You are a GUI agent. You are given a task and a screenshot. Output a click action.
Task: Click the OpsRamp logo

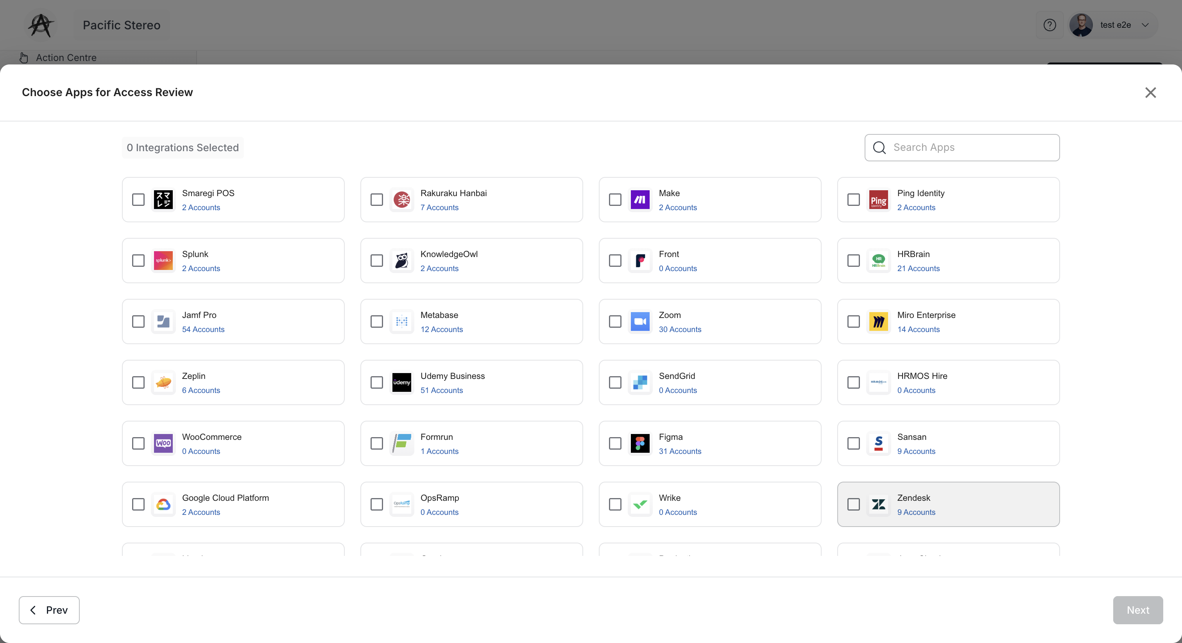point(401,504)
